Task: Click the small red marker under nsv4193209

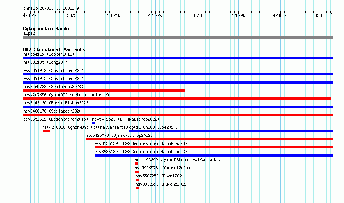Action: tap(136, 164)
